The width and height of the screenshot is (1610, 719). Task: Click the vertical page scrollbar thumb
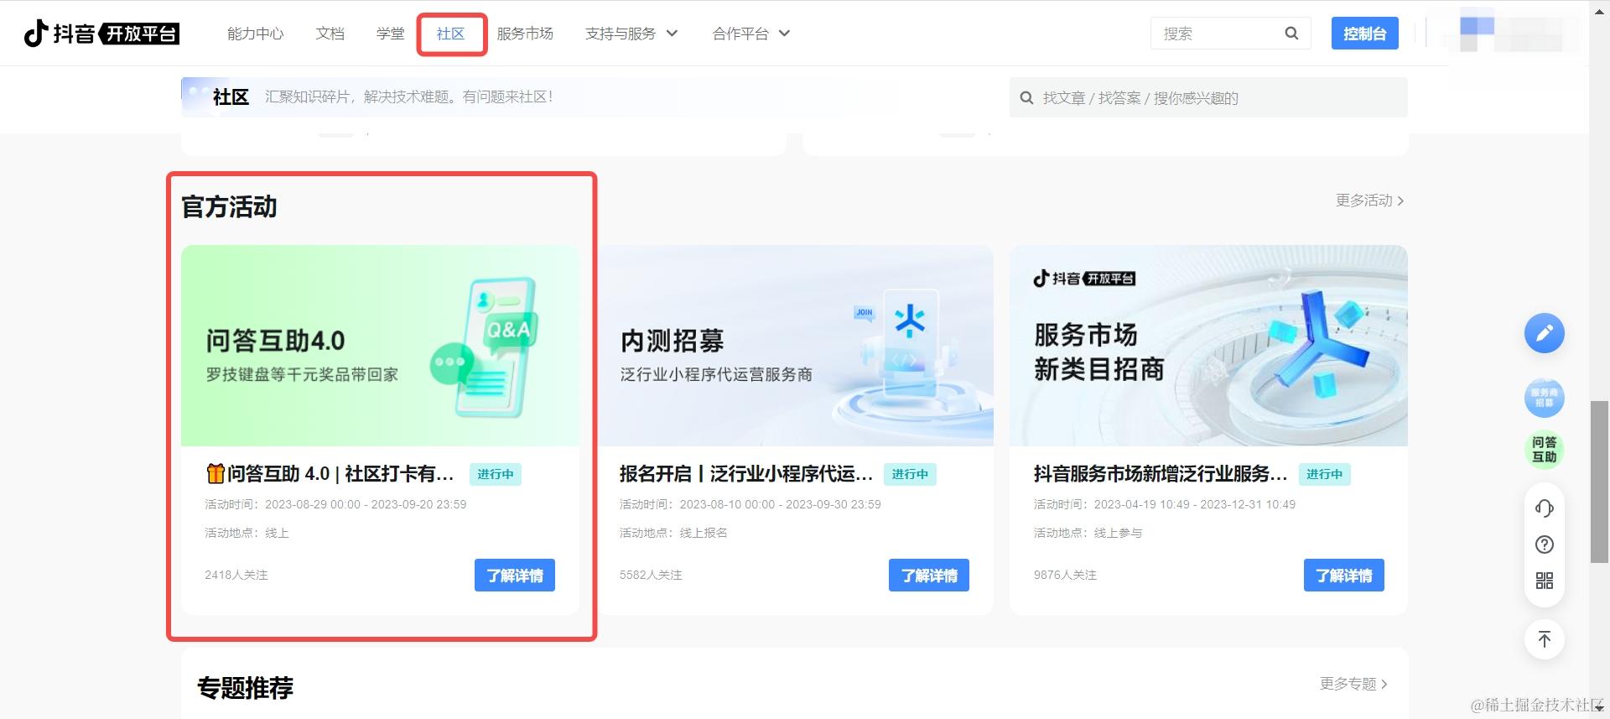(x=1599, y=482)
